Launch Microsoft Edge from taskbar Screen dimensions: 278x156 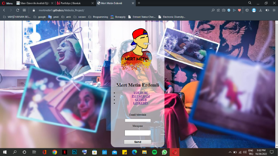coord(134,152)
